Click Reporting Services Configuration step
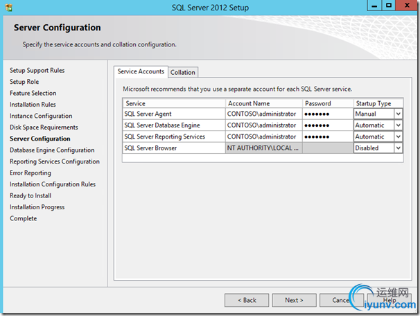 pos(55,161)
